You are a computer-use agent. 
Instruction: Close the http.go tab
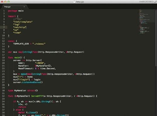[x=24, y=7]
